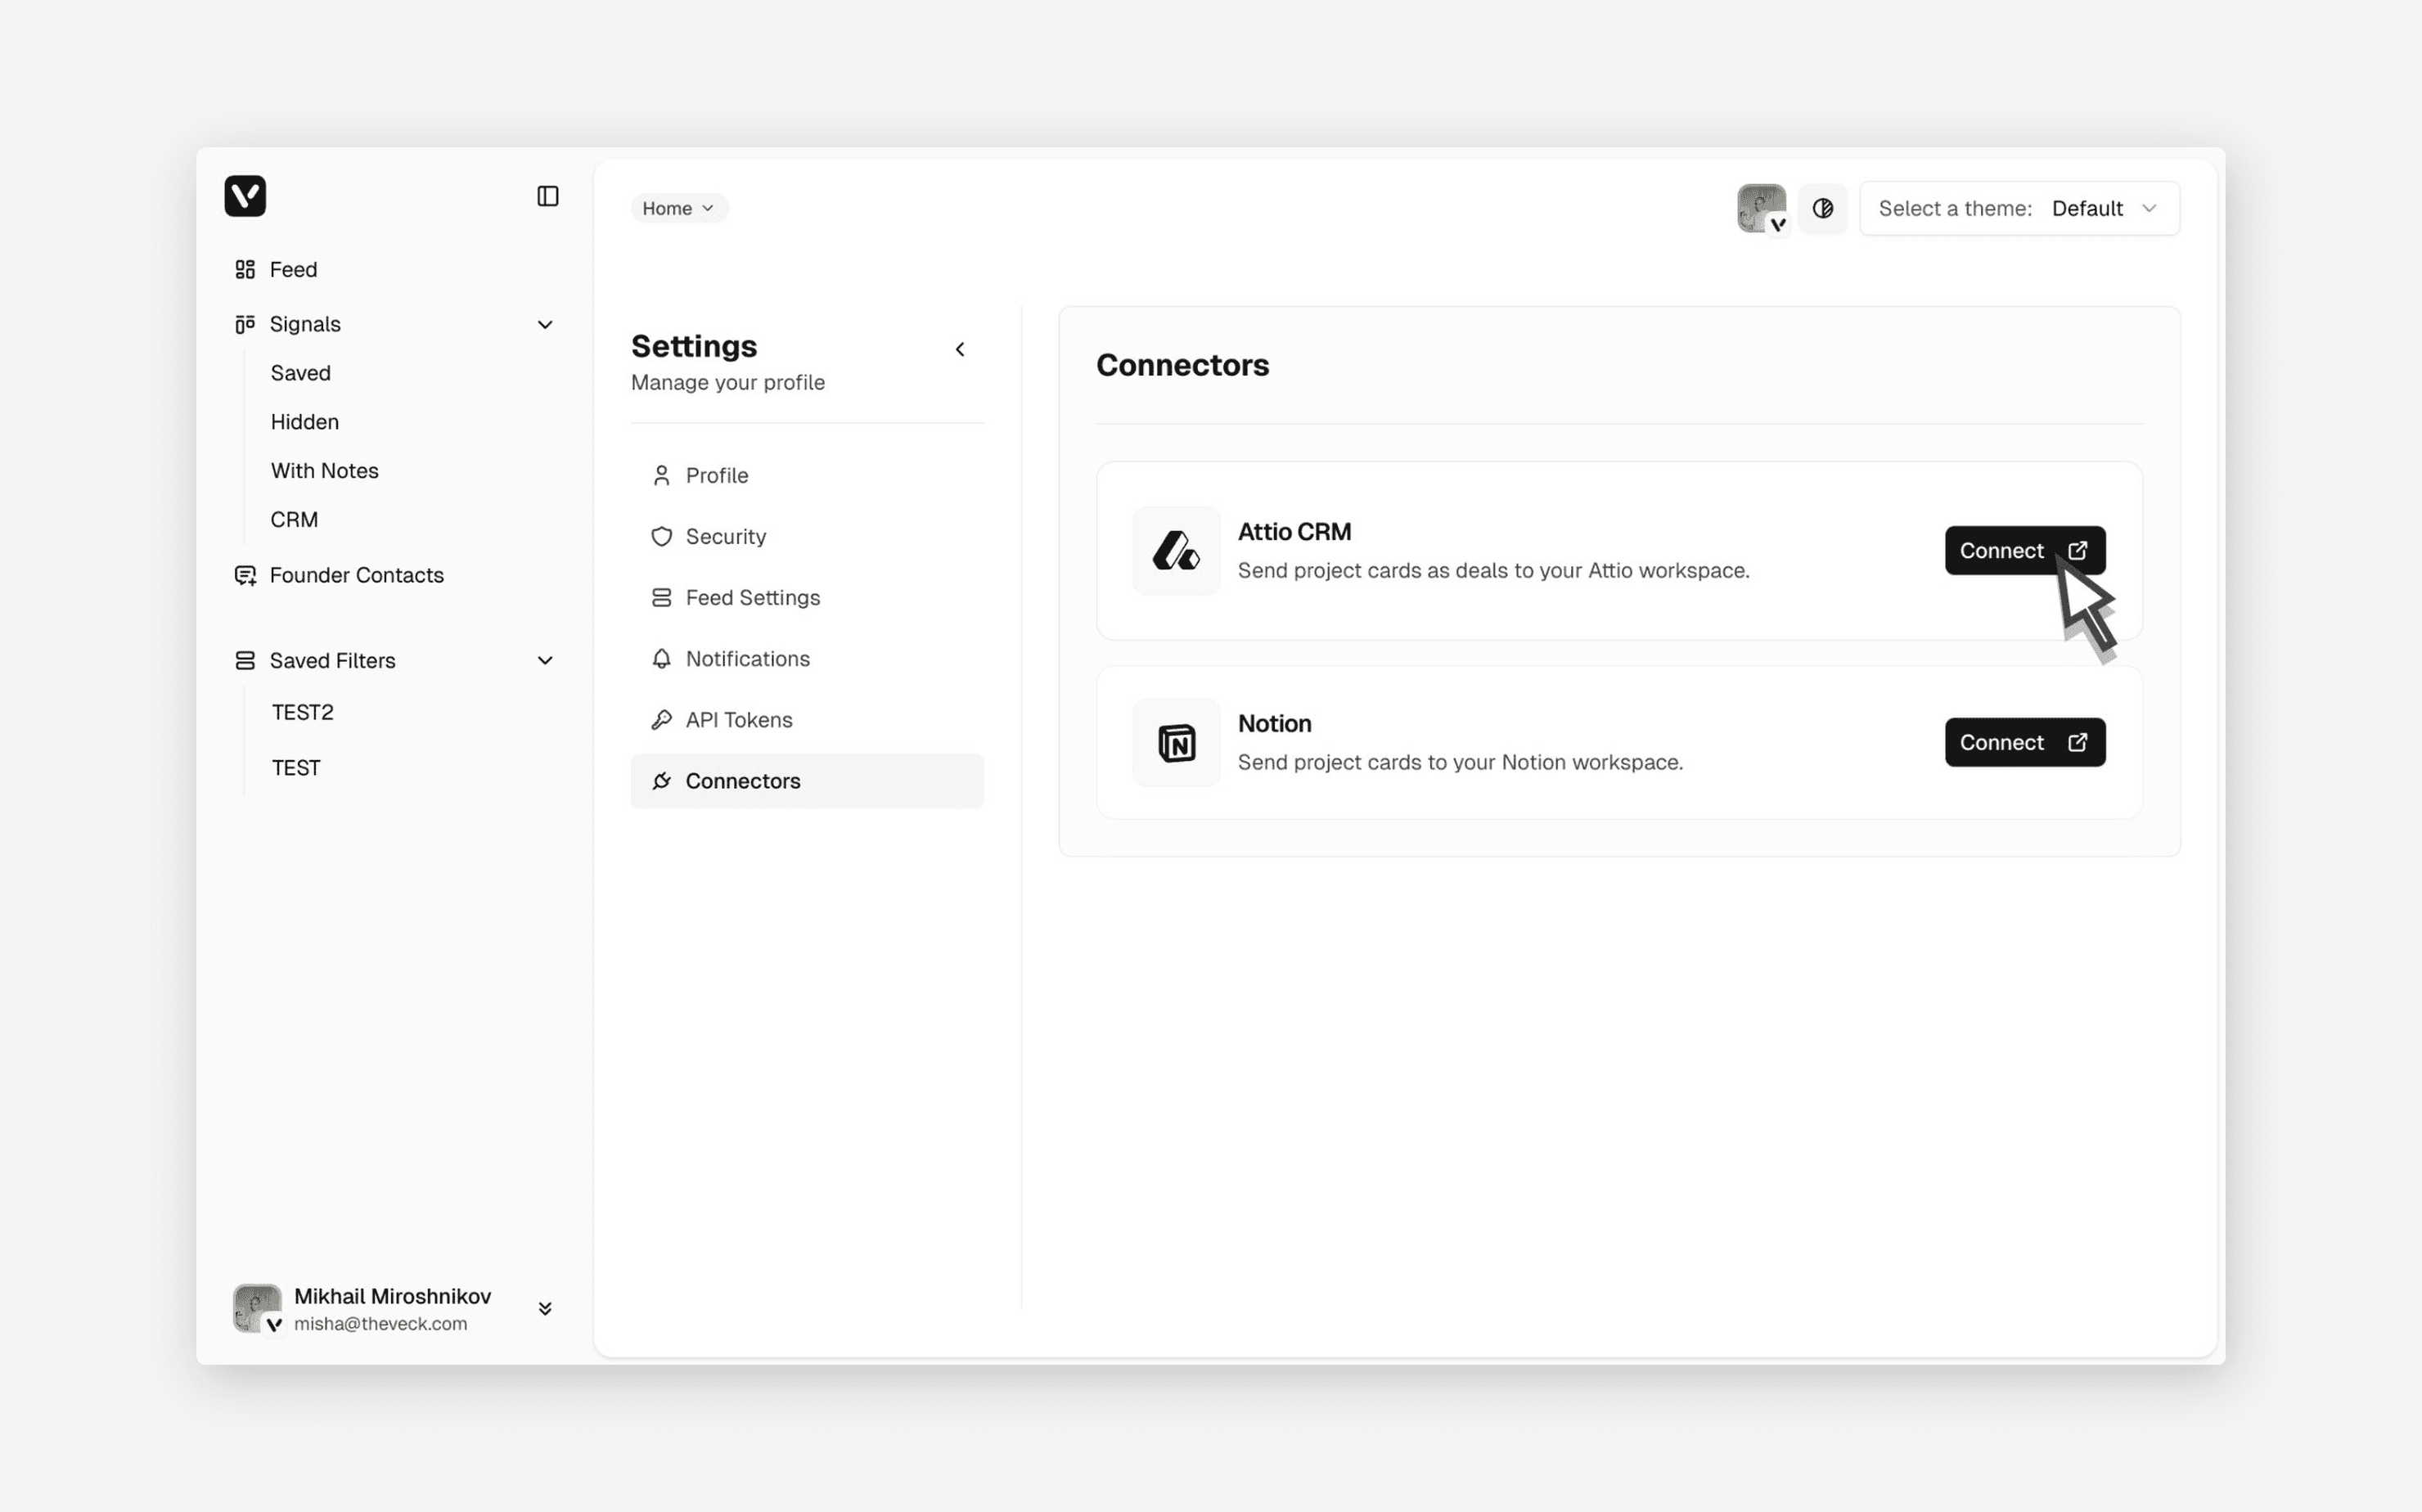The image size is (2422, 1512).
Task: Connect the Notion integration
Action: point(2024,743)
